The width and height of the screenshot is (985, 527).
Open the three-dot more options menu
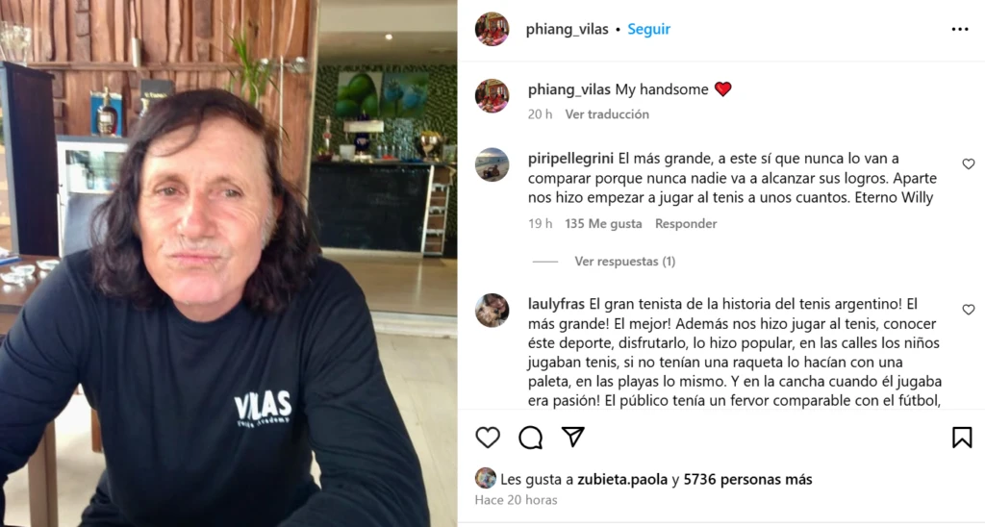(960, 30)
